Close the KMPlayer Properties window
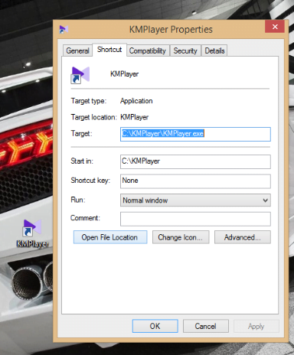The image size is (294, 355). coord(275,27)
